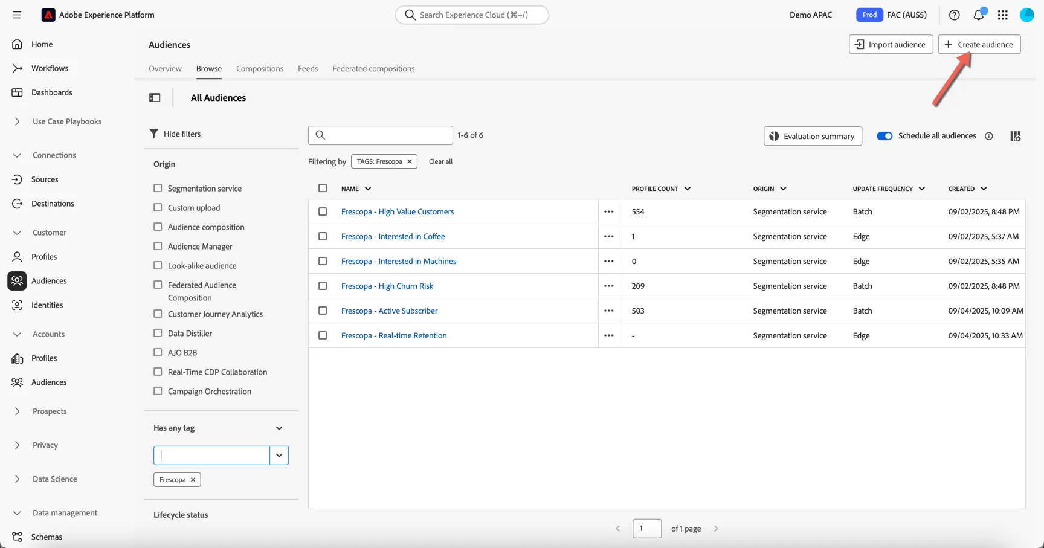Open Identities in the sidebar

[47, 305]
